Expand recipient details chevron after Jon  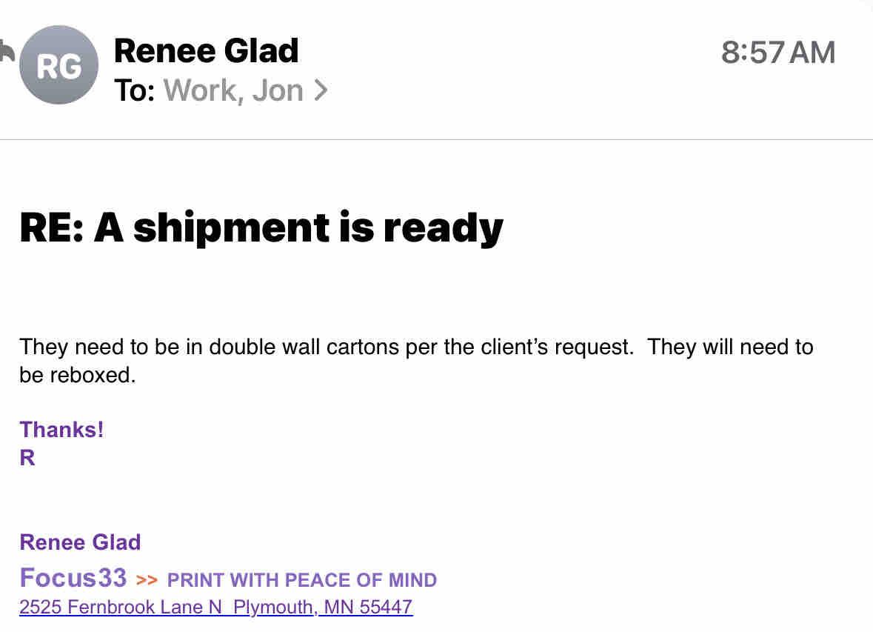[321, 90]
